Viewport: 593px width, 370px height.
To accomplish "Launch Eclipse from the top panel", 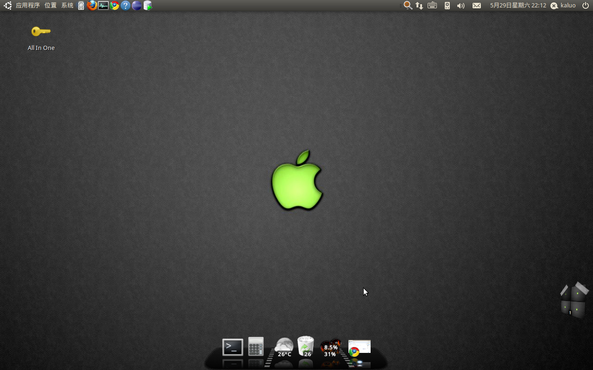I will [x=137, y=6].
